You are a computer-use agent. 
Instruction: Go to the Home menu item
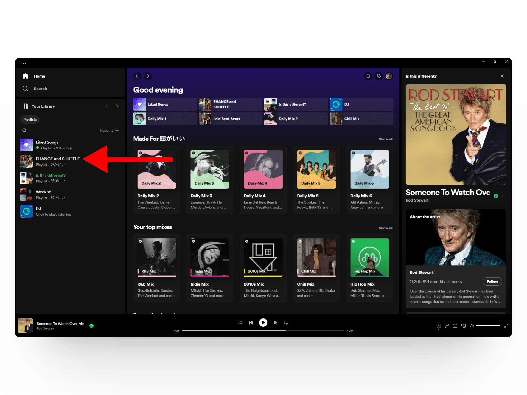pos(39,76)
